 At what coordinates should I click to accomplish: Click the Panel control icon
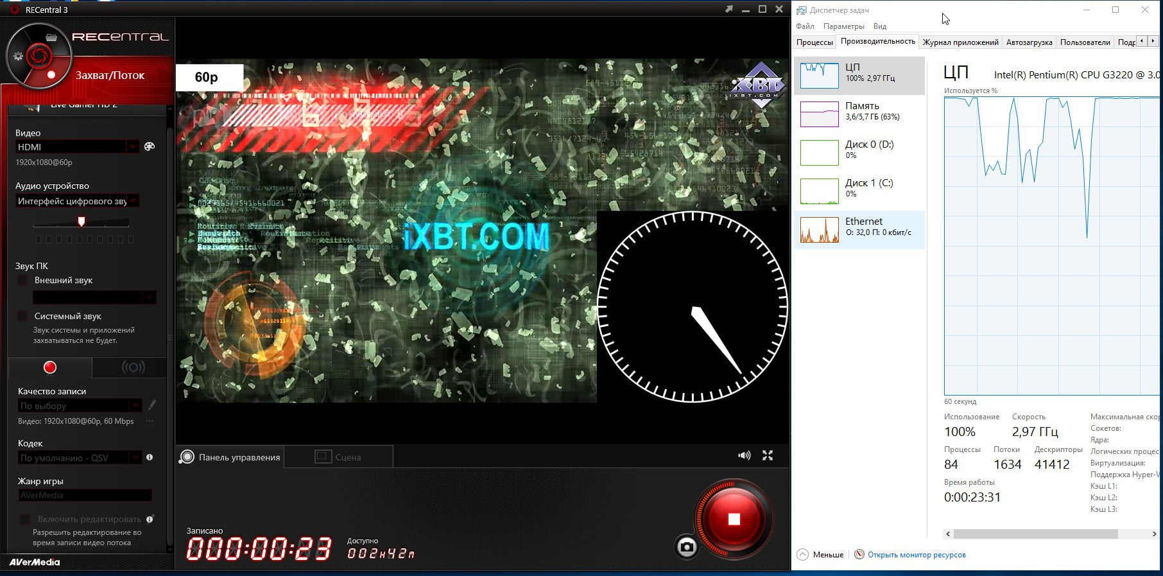pos(187,457)
